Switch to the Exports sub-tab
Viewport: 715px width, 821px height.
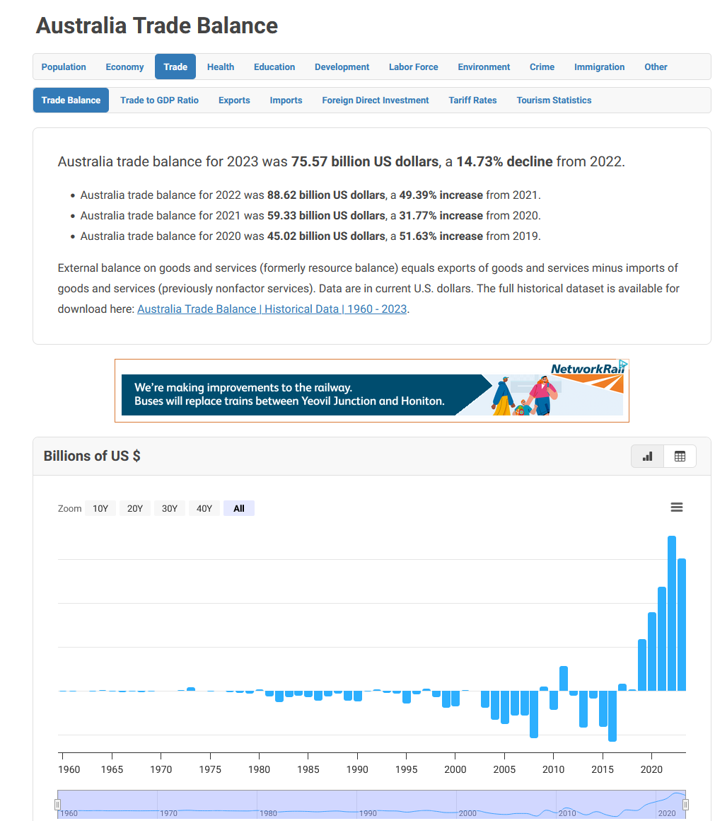pos(234,101)
